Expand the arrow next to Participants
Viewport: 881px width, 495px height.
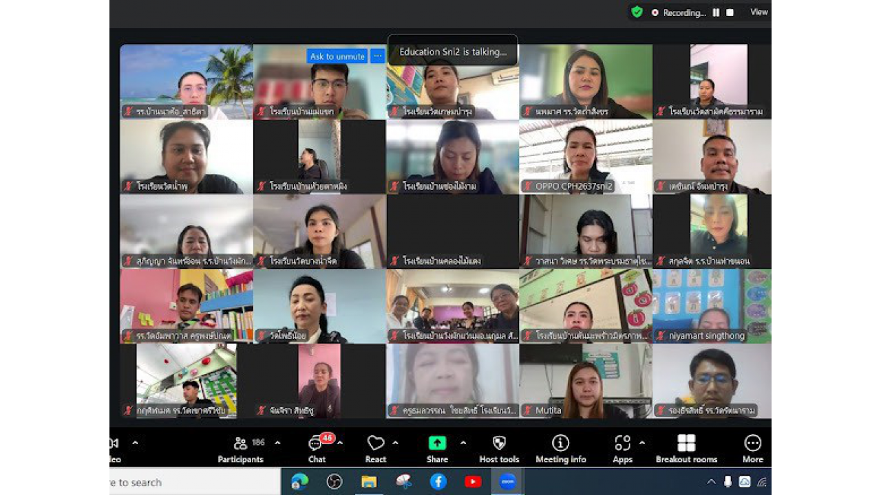point(277,443)
